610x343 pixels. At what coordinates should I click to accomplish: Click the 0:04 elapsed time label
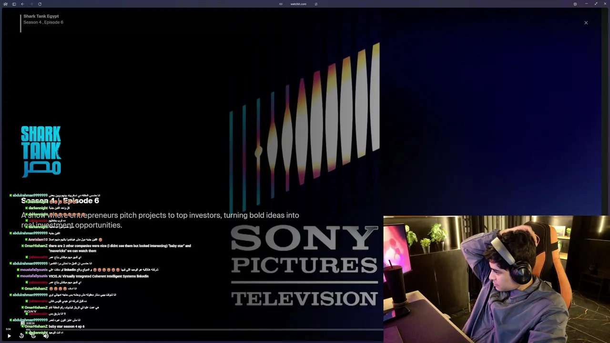(x=8, y=329)
